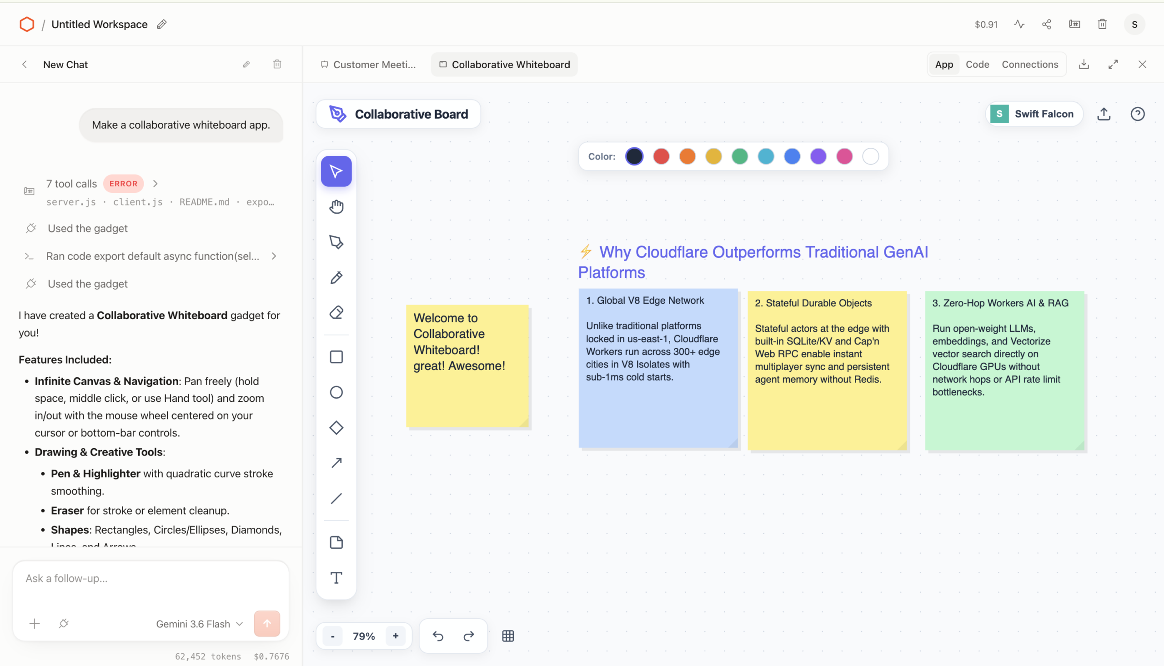Pick the dark navy color swatch

tap(634, 156)
